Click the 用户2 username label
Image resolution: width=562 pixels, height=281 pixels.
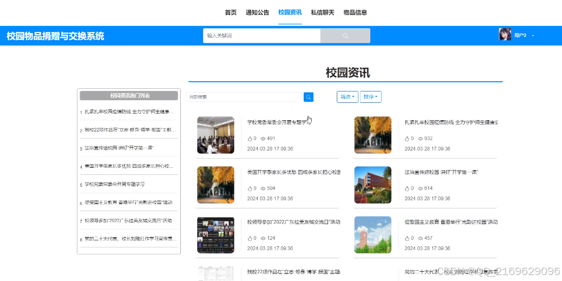tap(520, 35)
